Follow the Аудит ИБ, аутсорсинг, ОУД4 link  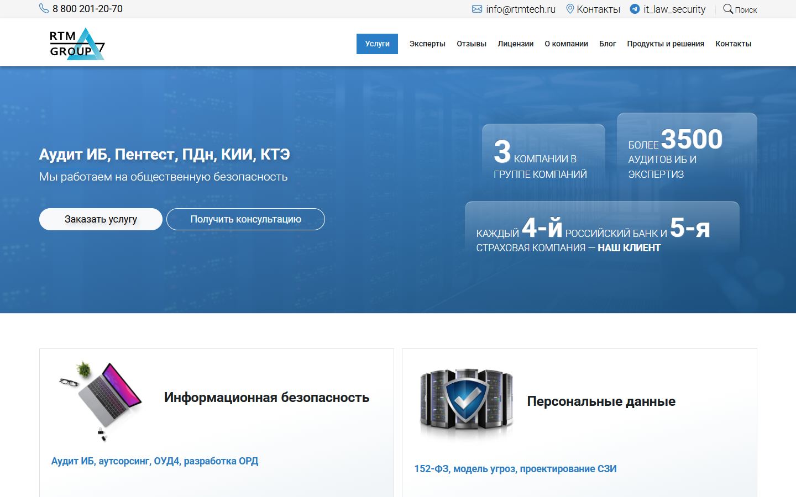[x=155, y=461]
